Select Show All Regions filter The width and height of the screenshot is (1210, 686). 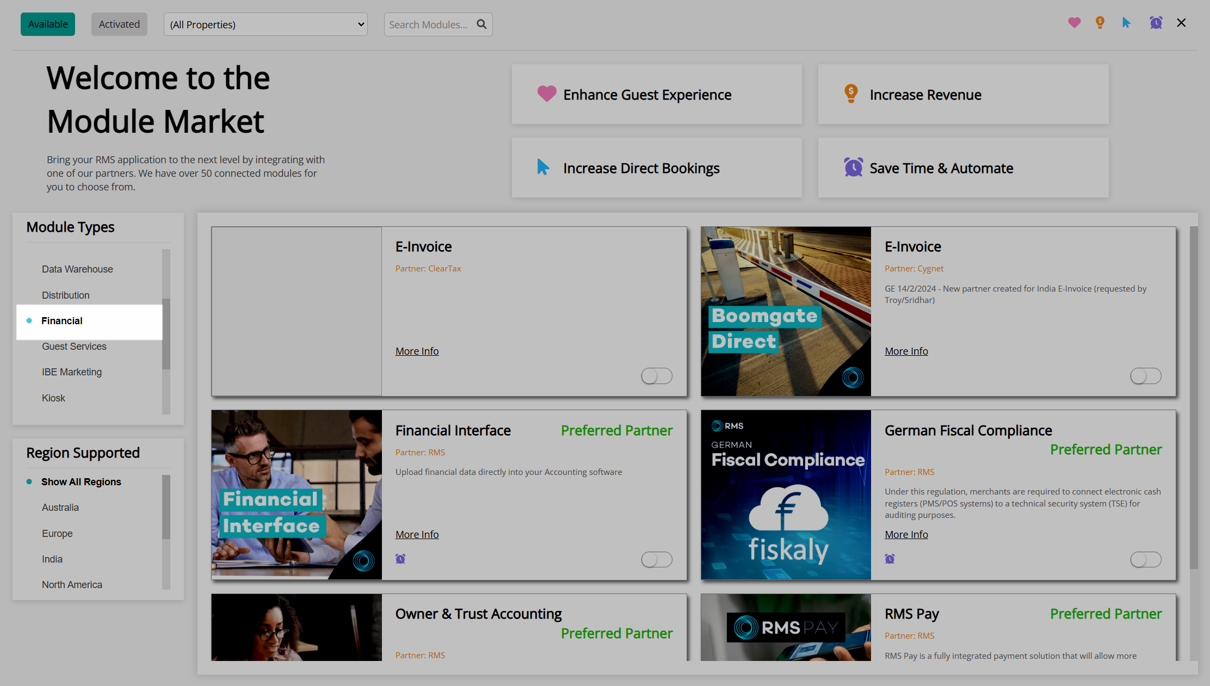point(81,482)
